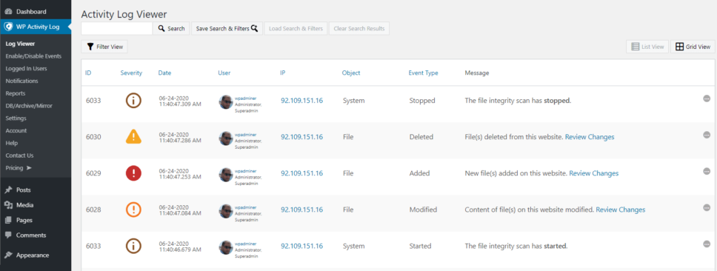Click event ID 6030

pos(93,137)
